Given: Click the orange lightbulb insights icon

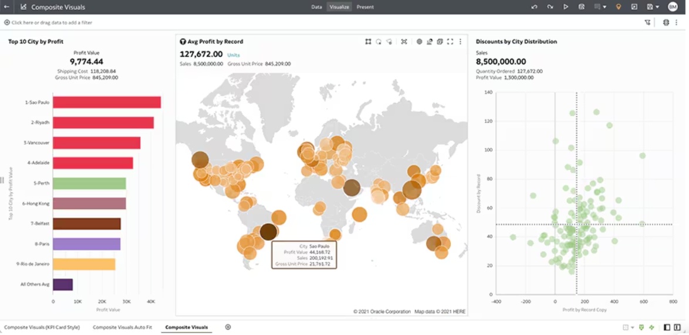Looking at the screenshot, I should click(619, 7).
